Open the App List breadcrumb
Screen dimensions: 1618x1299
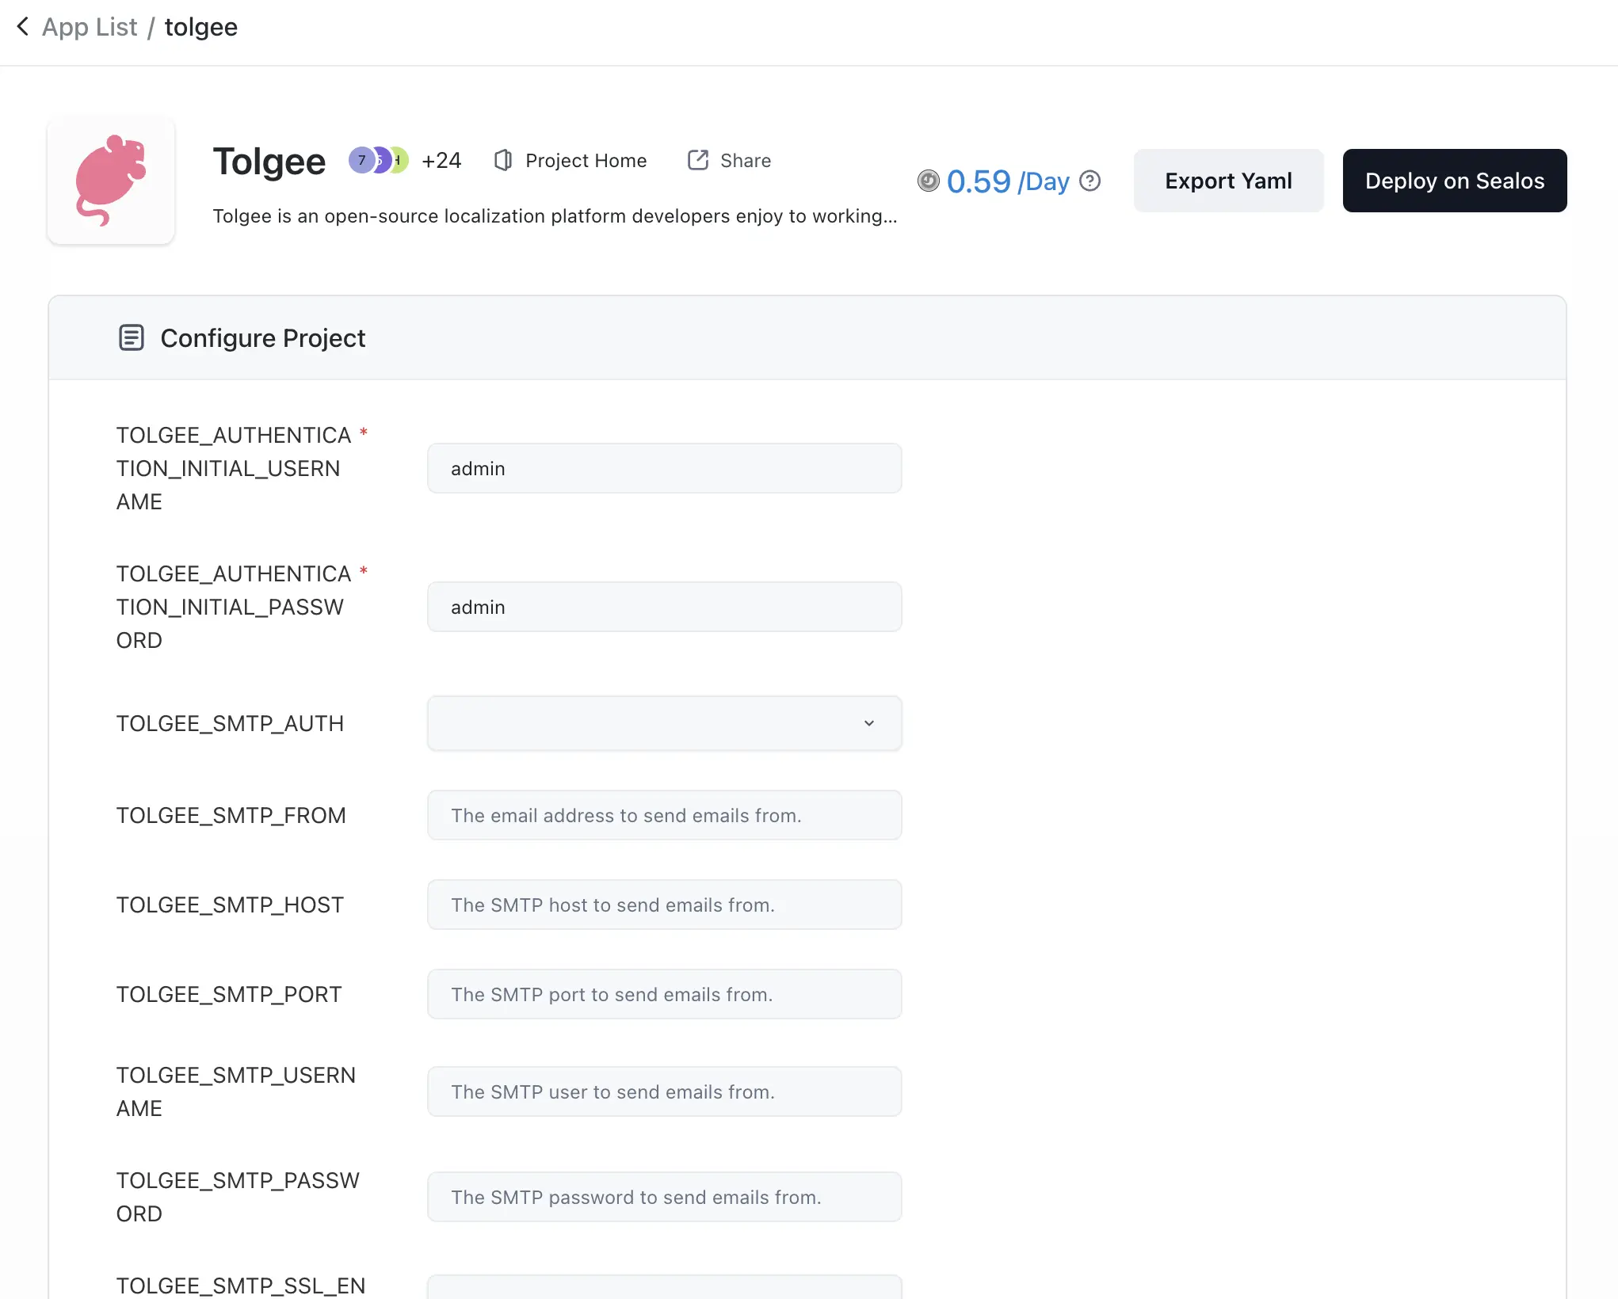pos(90,26)
